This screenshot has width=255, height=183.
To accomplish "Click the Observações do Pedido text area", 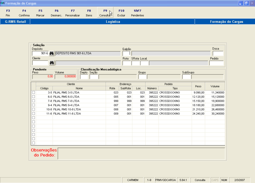I will 141,153.
